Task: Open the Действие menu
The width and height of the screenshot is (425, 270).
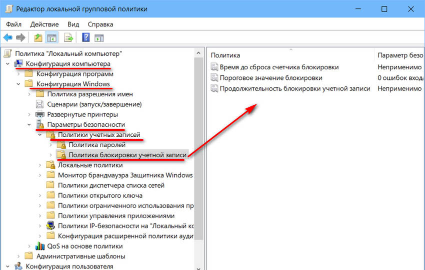Action: [x=45, y=24]
